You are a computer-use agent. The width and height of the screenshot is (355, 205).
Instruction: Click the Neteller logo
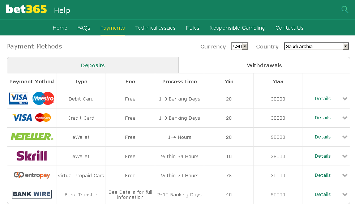[x=32, y=137]
